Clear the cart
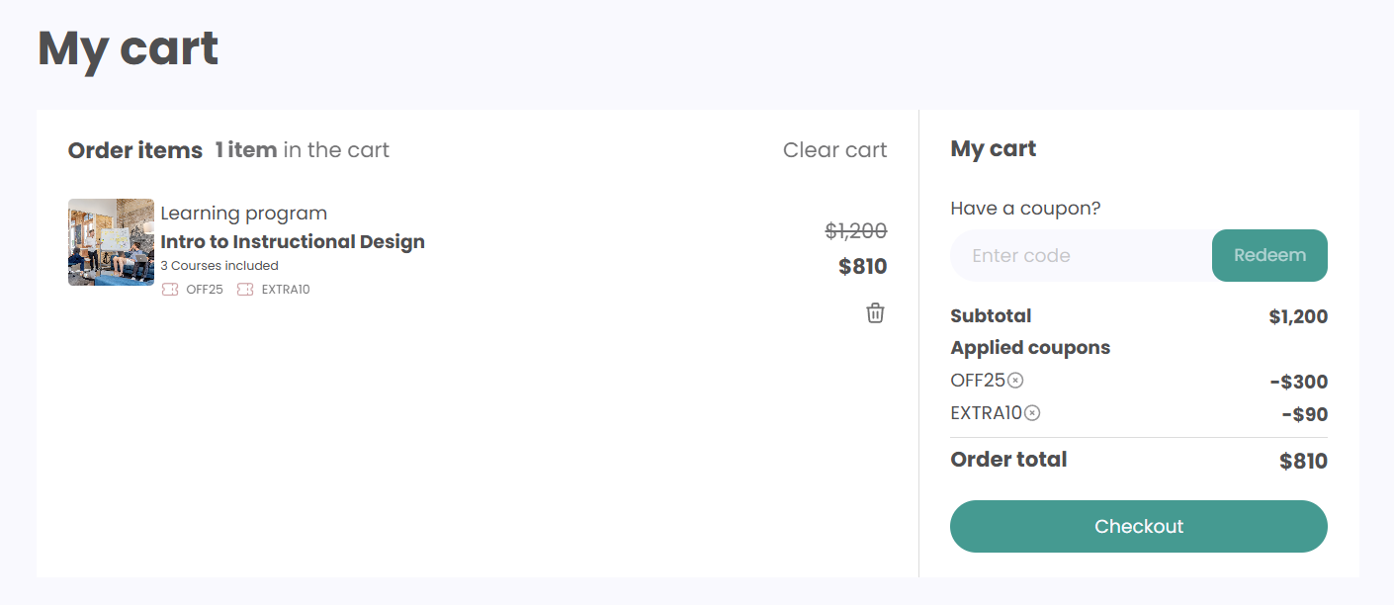This screenshot has height=605, width=1394. pos(834,150)
